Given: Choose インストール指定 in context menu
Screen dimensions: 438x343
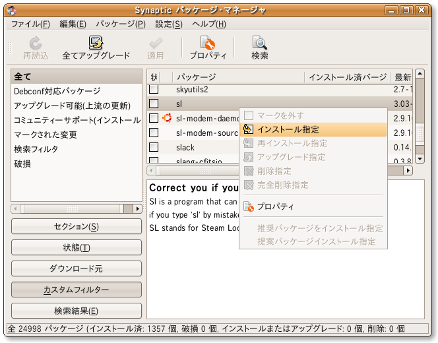Looking at the screenshot, I should coord(313,129).
